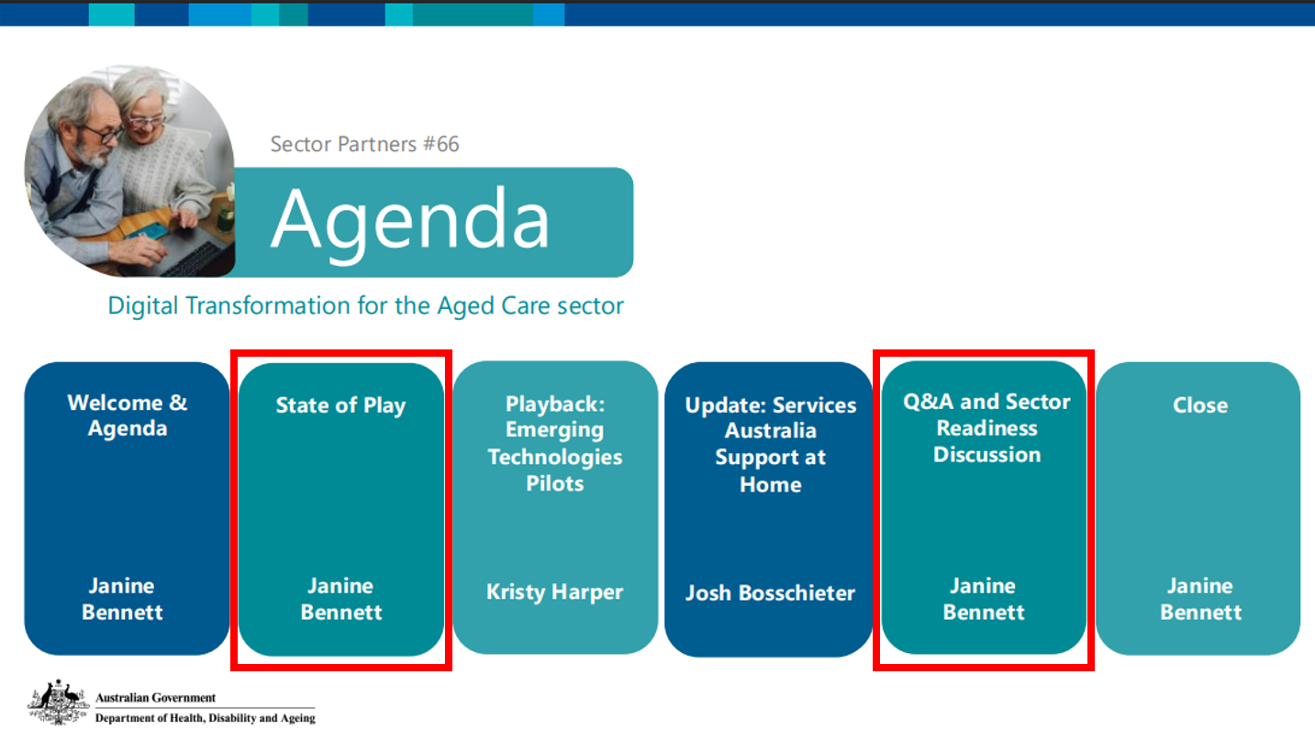Image resolution: width=1315 pixels, height=741 pixels.
Task: Click Kristy Harper presenter name
Action: (555, 592)
